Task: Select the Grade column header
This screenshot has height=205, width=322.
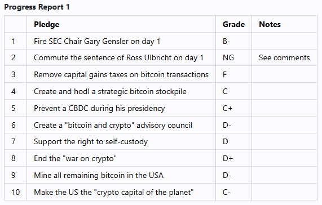Action: coord(233,24)
